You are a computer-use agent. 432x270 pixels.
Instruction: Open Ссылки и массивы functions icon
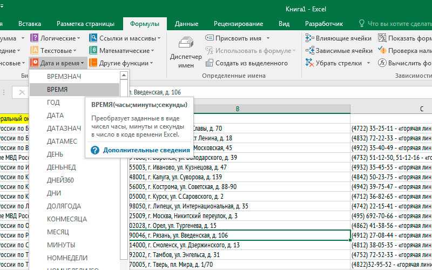pyautogui.click(x=93, y=38)
